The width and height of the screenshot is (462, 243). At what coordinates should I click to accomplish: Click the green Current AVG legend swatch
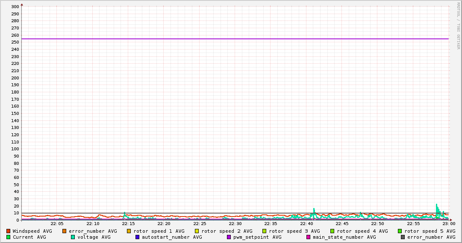(8, 237)
